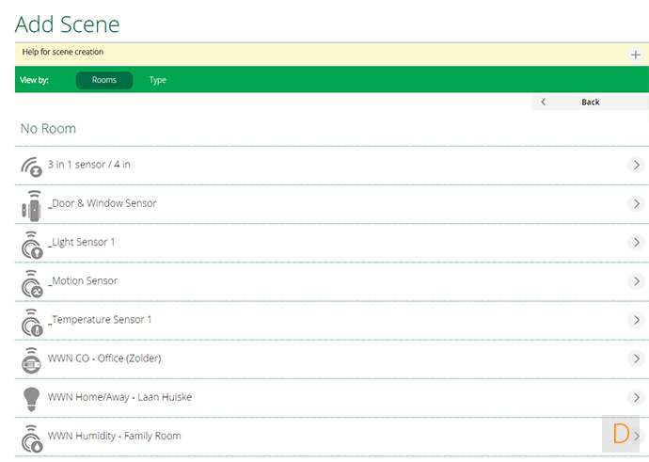The width and height of the screenshot is (649, 462).
Task: Expand the Light Sensor 1 row arrow
Action: 636,243
